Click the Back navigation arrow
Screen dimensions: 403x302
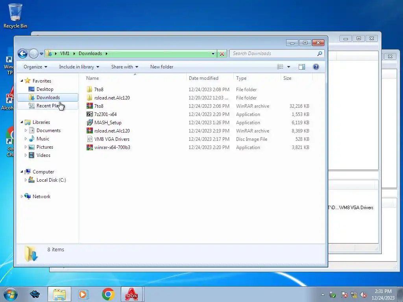point(22,53)
